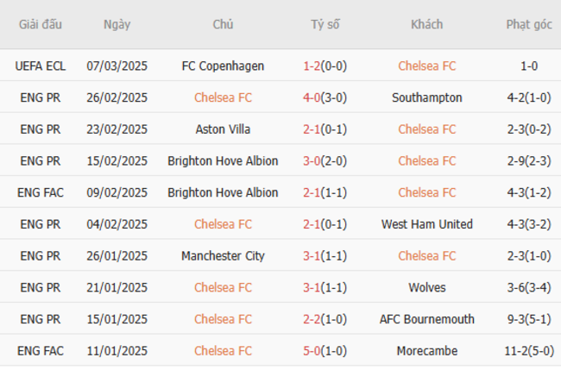Open Aston Villa team page

223,129
